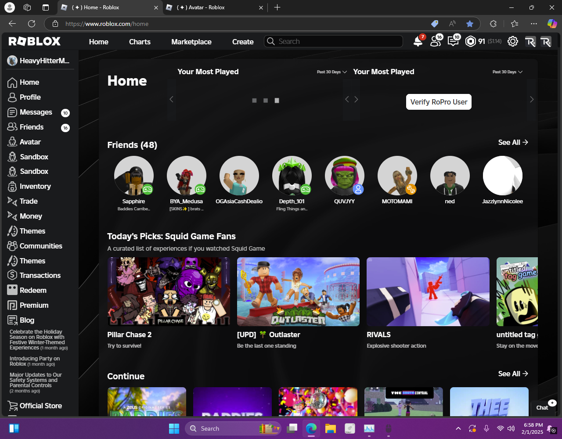The height and width of the screenshot is (439, 562).
Task: Open friend BYA_Medusa's avatar
Action: point(187,176)
